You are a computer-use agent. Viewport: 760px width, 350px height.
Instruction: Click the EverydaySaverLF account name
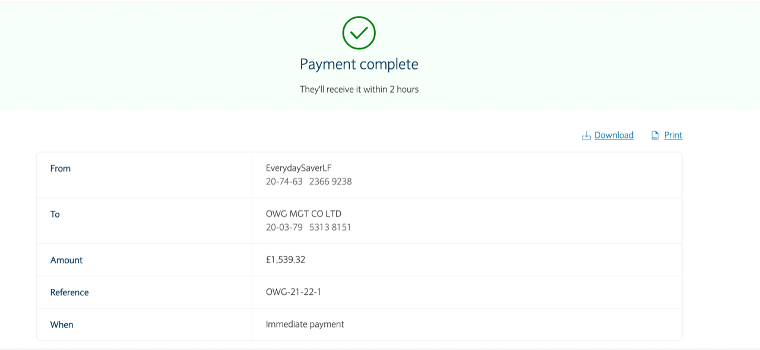click(x=299, y=168)
